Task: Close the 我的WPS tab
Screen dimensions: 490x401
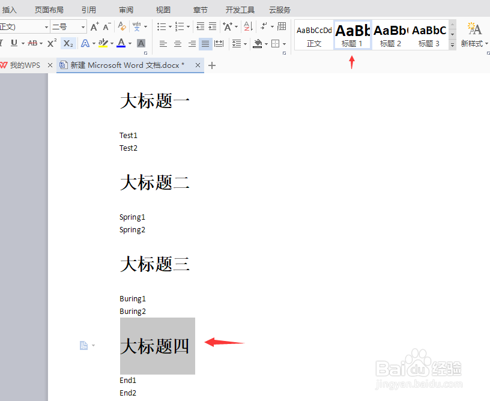Action: coord(50,65)
